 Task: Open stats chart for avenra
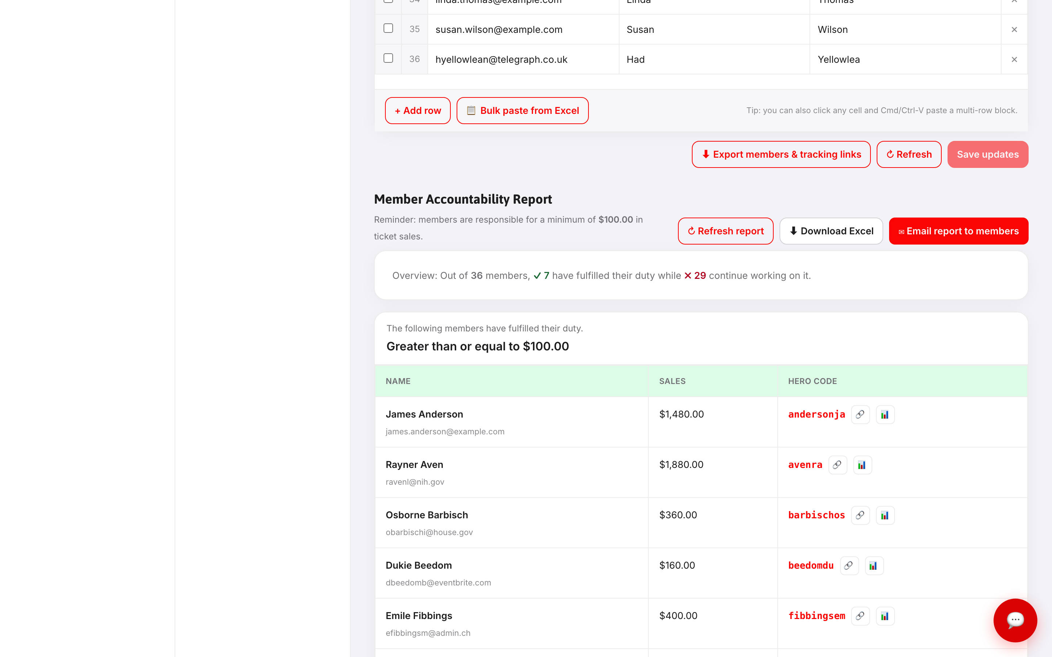pos(862,465)
